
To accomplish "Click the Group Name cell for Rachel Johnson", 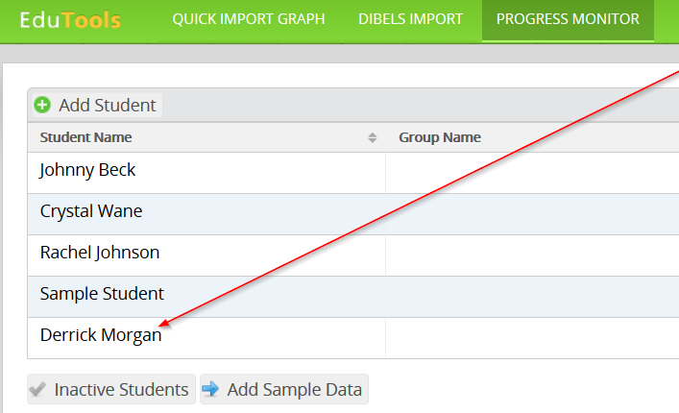I will (x=531, y=255).
